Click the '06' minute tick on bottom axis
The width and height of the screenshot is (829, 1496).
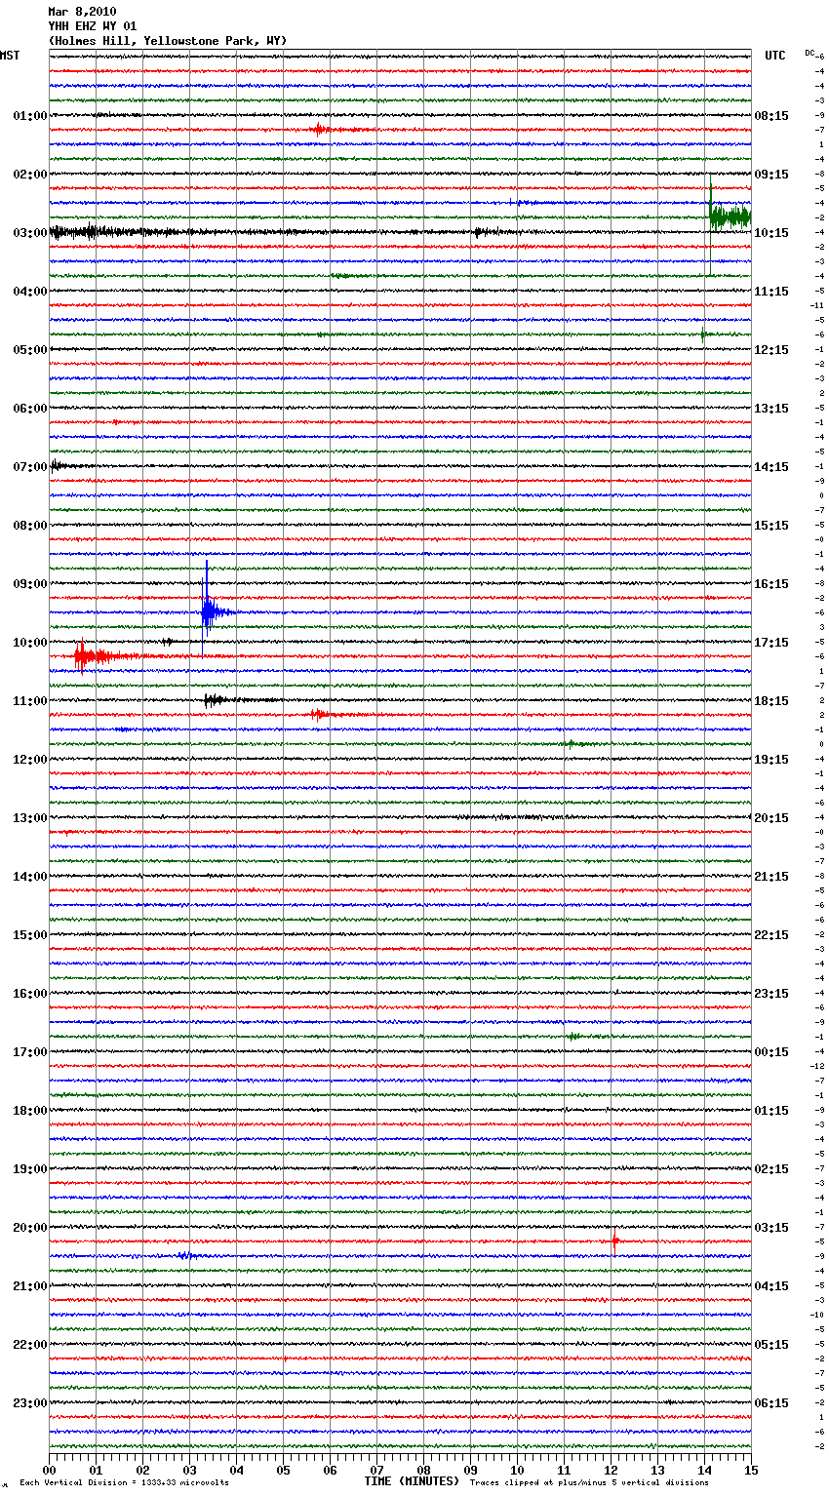click(x=330, y=1470)
